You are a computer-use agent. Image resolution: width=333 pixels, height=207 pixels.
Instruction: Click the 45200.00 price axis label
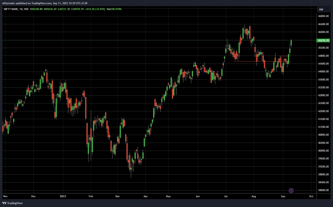coord(323,48)
